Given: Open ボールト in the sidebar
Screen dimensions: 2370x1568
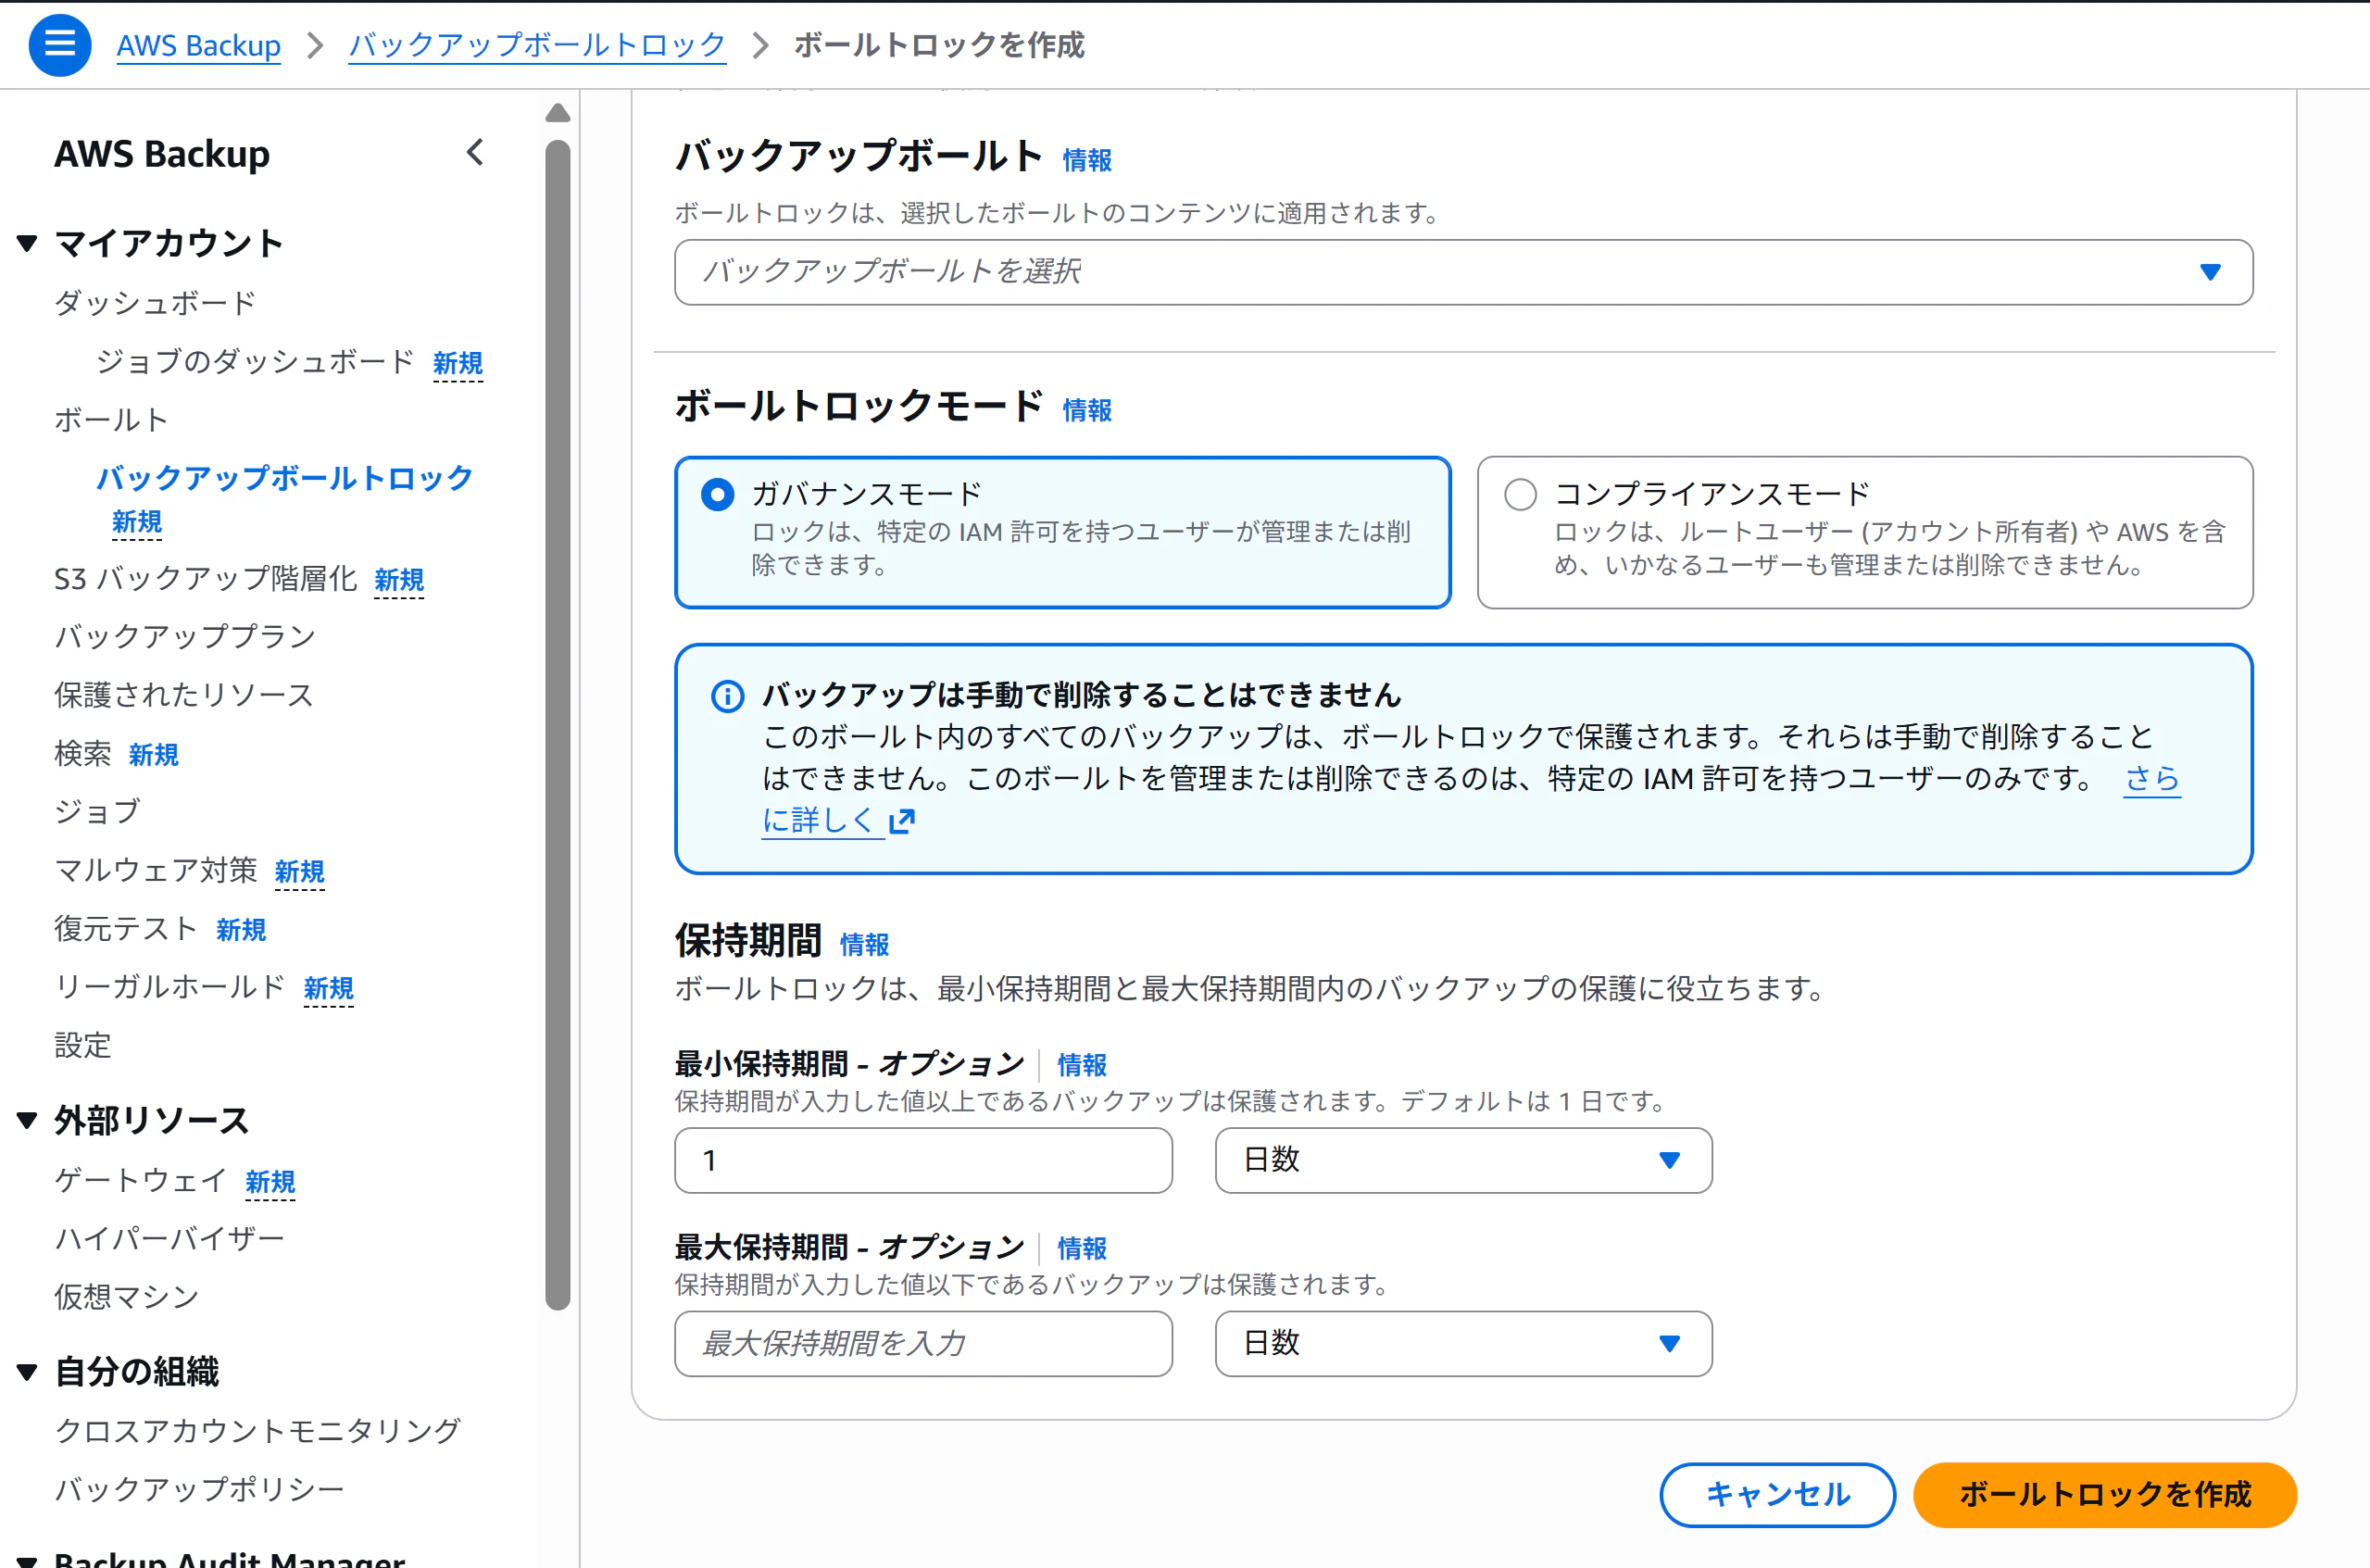Looking at the screenshot, I should [x=111, y=420].
